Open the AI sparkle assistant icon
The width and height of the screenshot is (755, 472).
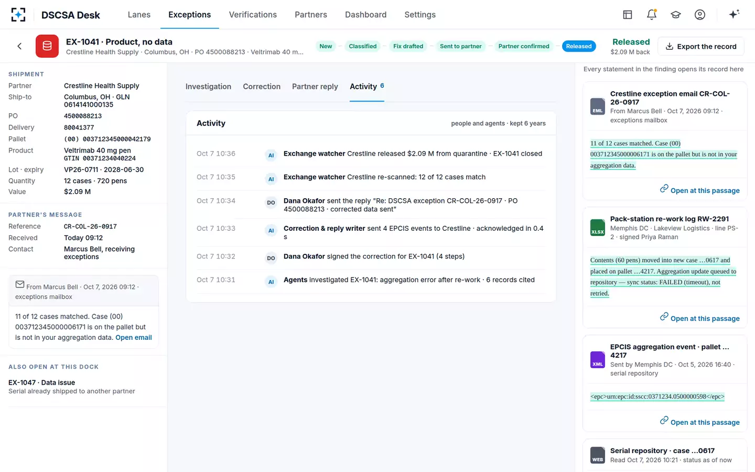point(734,14)
